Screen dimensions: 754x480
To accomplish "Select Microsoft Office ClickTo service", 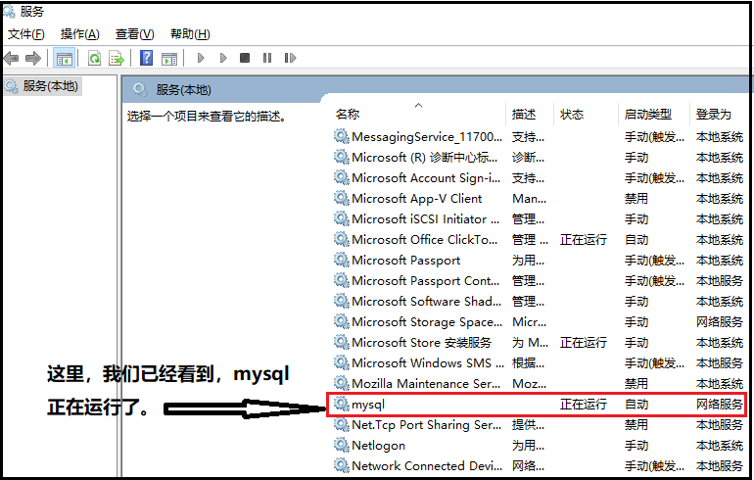I will pyautogui.click(x=539, y=240).
